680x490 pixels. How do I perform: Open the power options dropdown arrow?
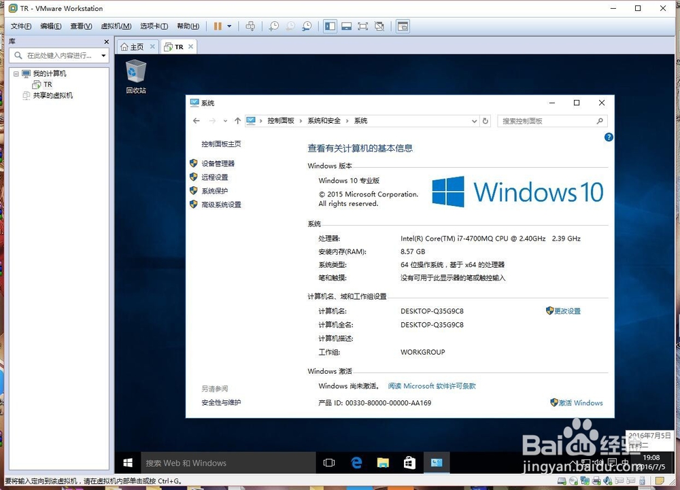pyautogui.click(x=229, y=27)
